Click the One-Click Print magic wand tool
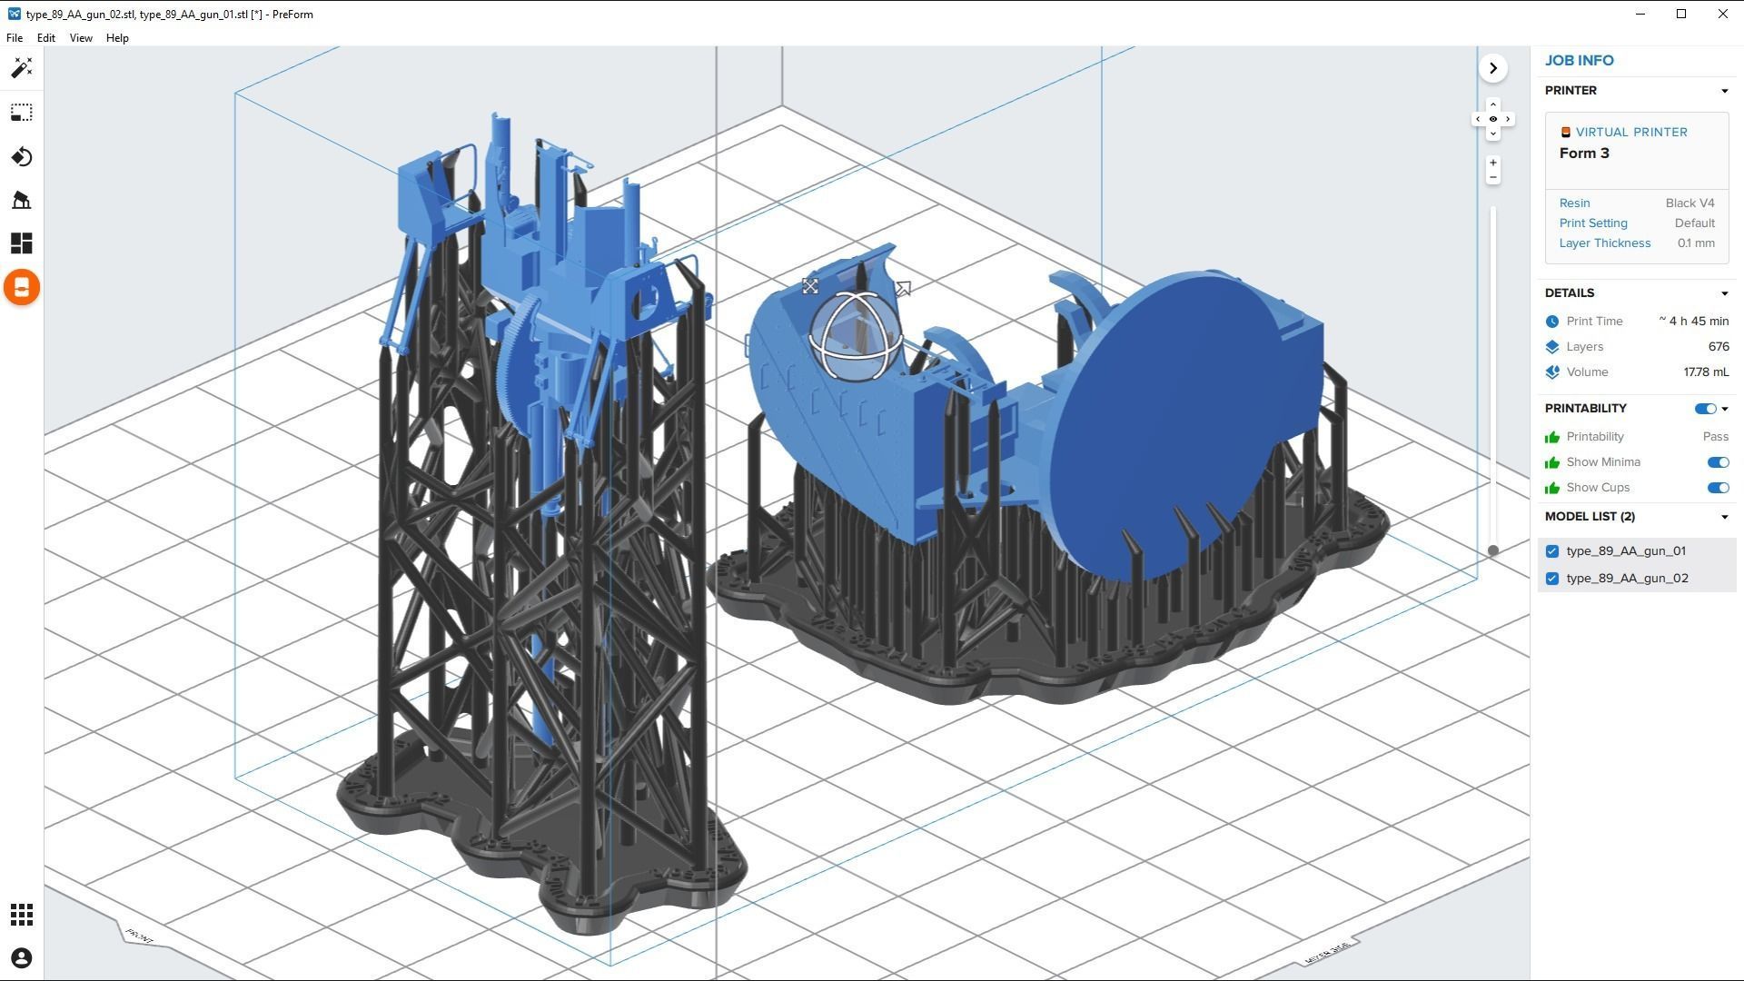Image resolution: width=1744 pixels, height=981 pixels. [x=22, y=68]
